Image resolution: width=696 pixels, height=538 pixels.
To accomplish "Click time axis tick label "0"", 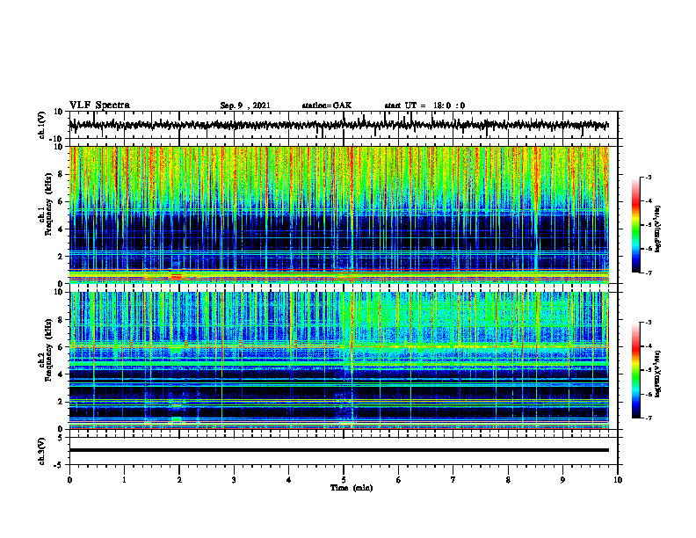I will (x=69, y=480).
